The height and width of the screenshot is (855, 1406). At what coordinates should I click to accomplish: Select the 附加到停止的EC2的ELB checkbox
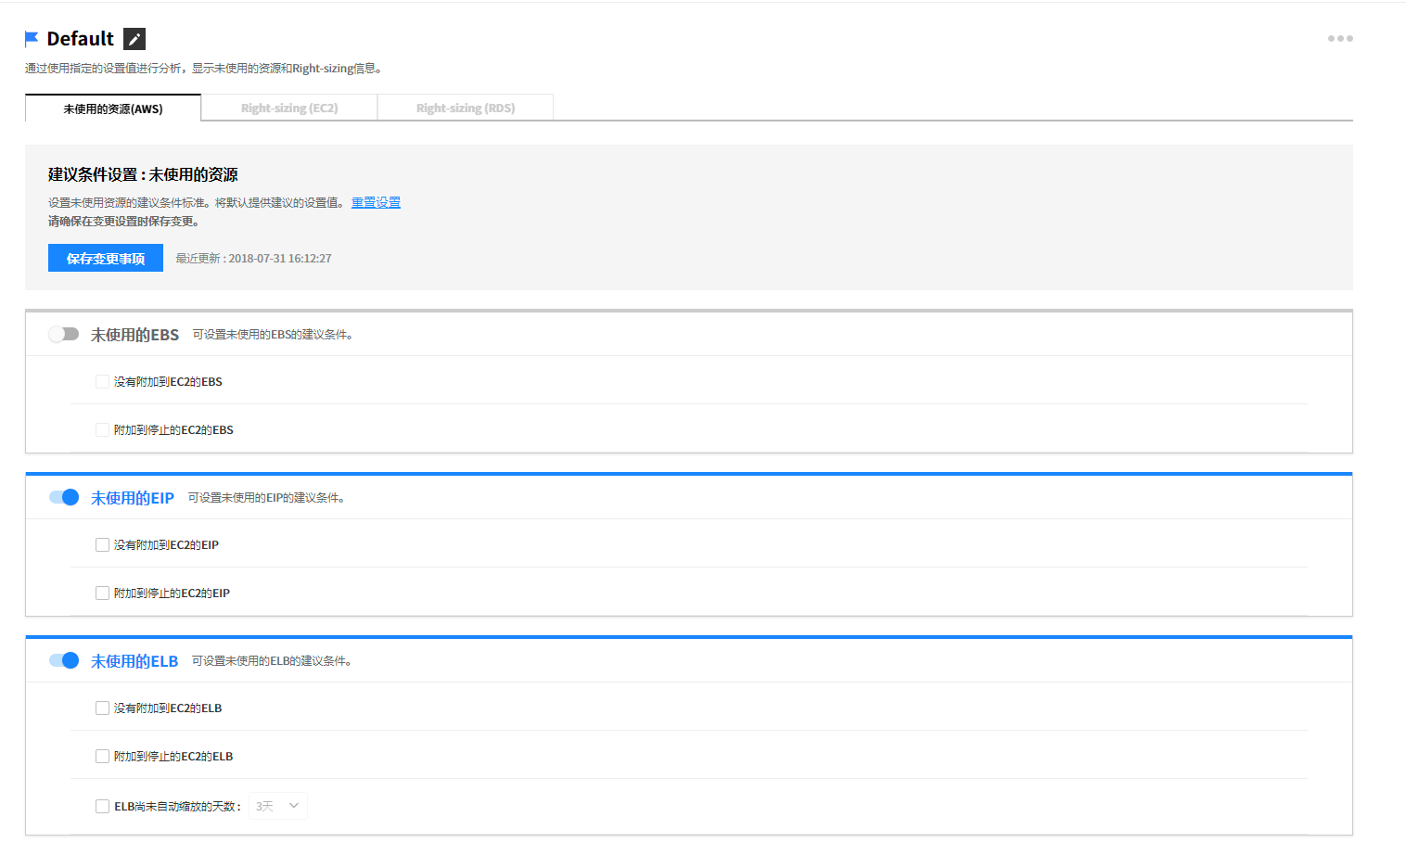102,757
